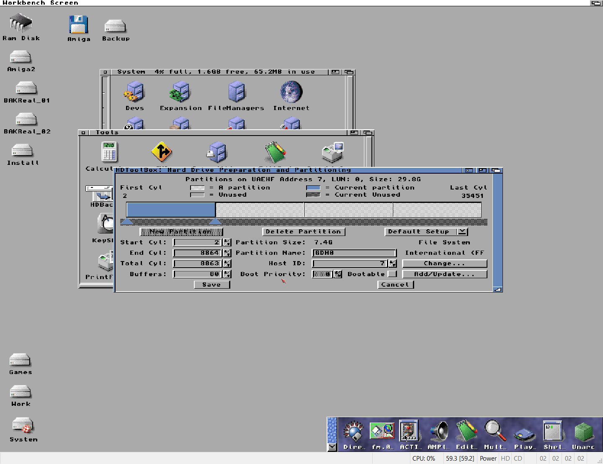Viewport: 603px width, 464px height.
Task: Click the printer icon in Tools window
Action: (333, 152)
